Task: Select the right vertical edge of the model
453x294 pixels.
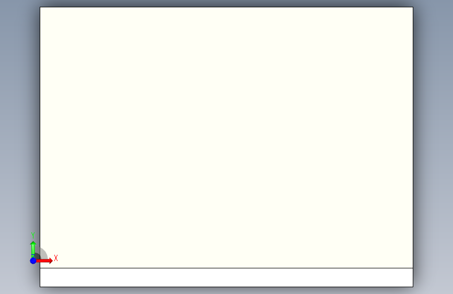Action: click(x=413, y=147)
